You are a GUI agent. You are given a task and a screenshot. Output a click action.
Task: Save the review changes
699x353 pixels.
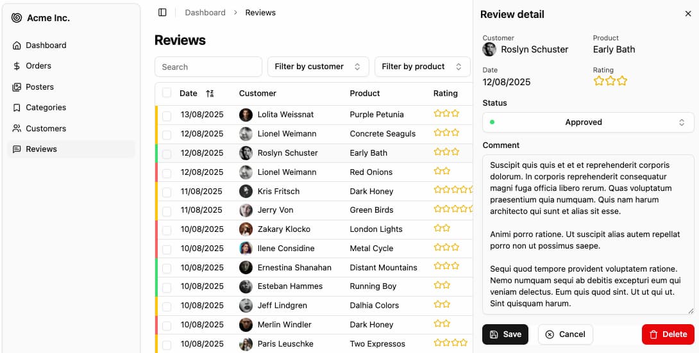click(505, 334)
